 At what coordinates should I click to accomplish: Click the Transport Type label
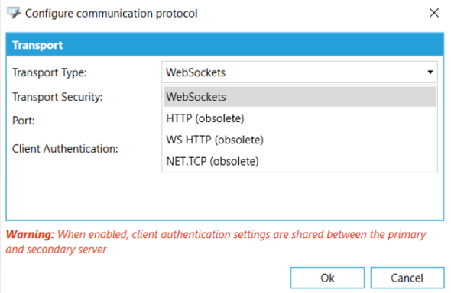pyautogui.click(x=49, y=72)
